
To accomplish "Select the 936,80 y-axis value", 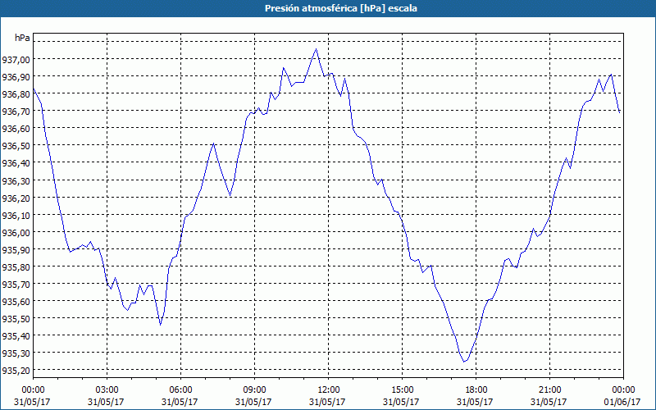I will (16, 94).
